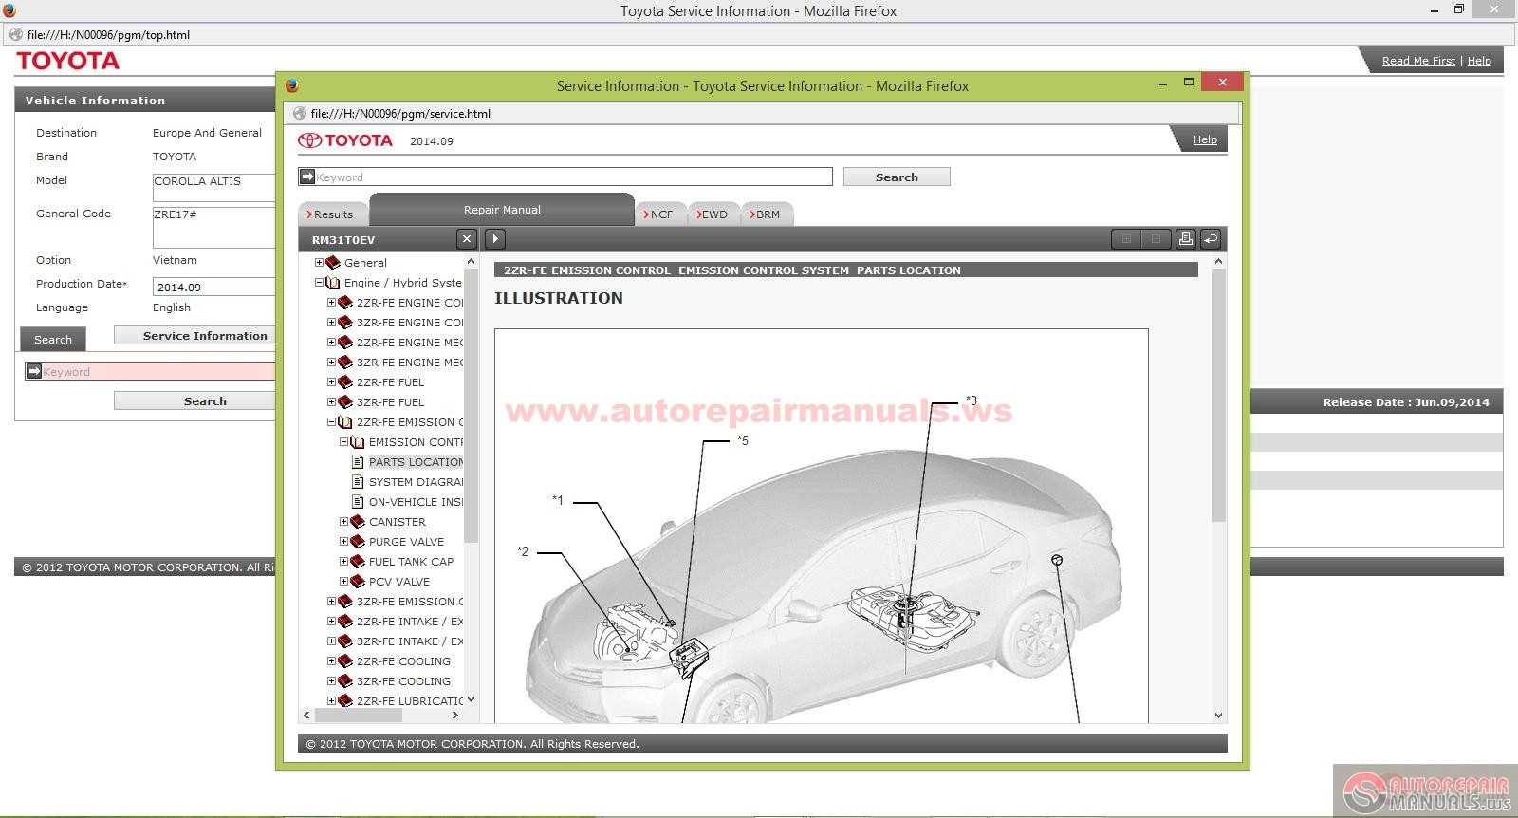
Task: Click the first greyed expand-all toolbar icon
Action: (1126, 239)
